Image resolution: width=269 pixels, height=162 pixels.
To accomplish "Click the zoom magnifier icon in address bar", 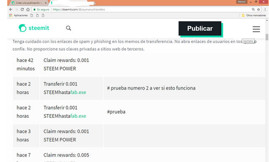I will 253,9.
